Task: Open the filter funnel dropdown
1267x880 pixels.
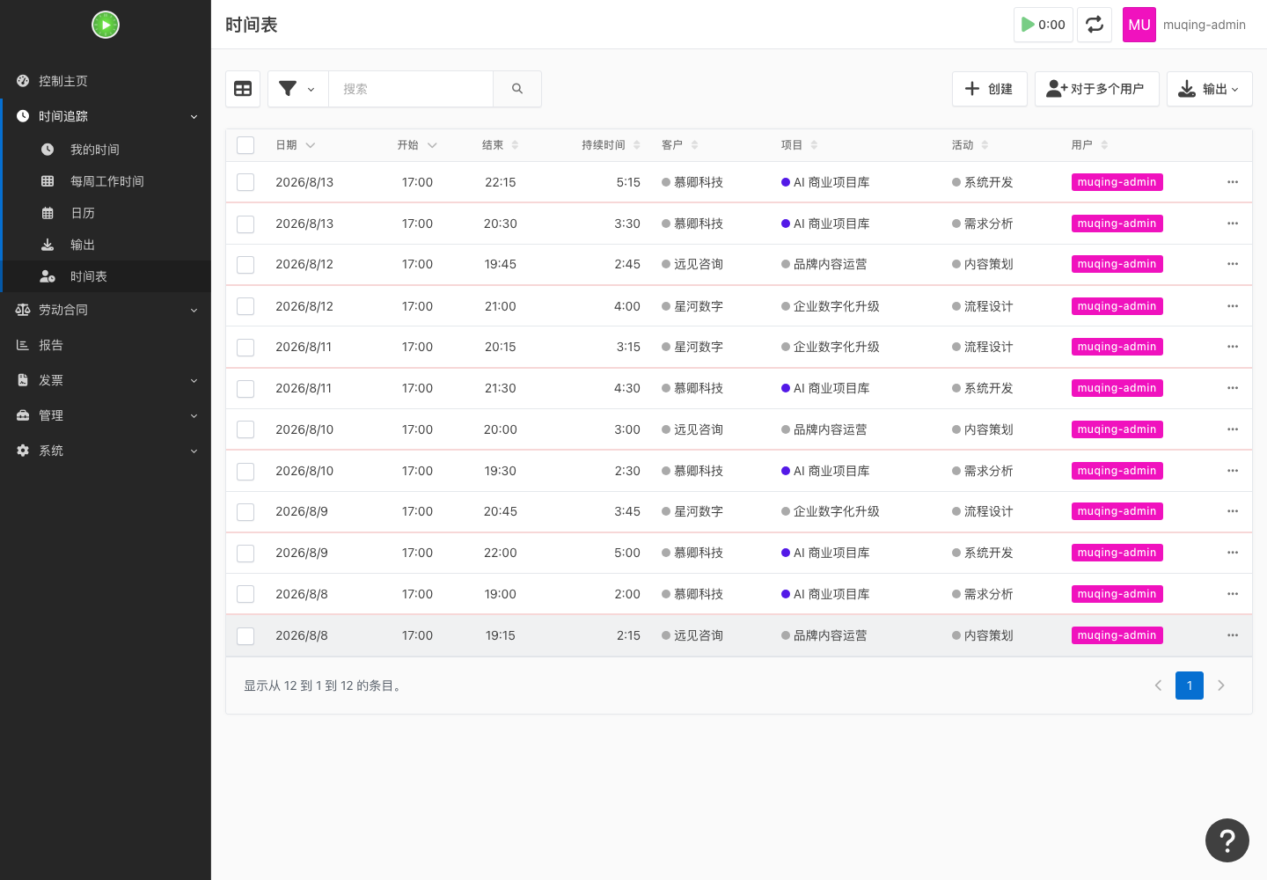Action: [x=297, y=89]
